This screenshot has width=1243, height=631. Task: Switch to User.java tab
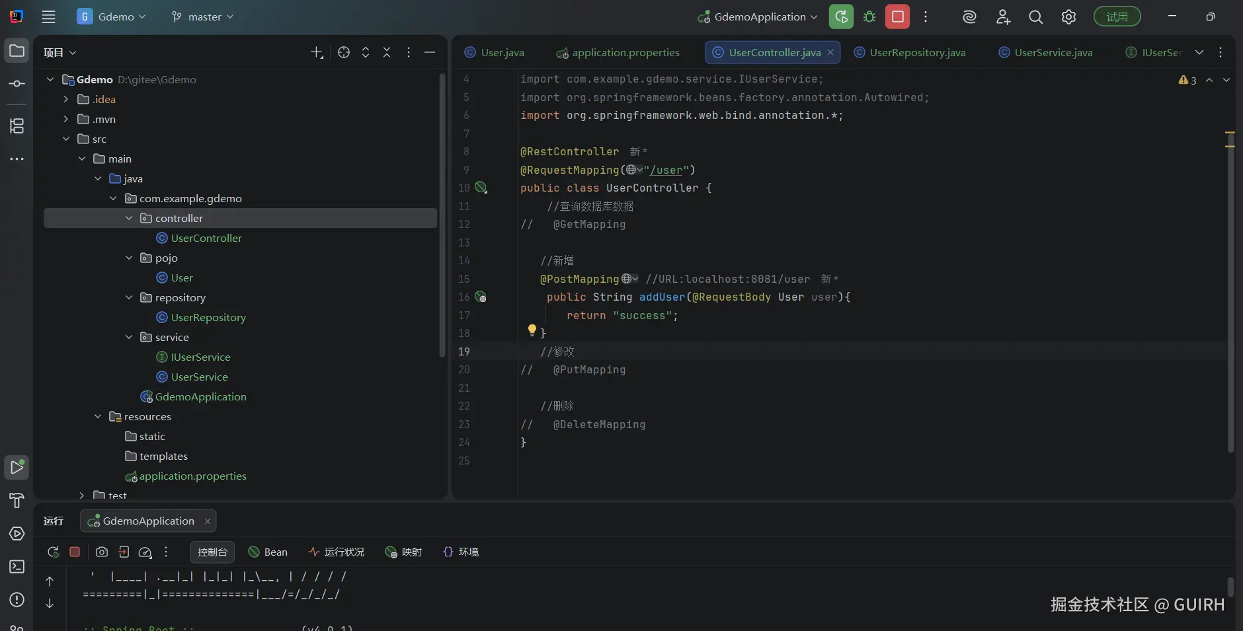495,52
